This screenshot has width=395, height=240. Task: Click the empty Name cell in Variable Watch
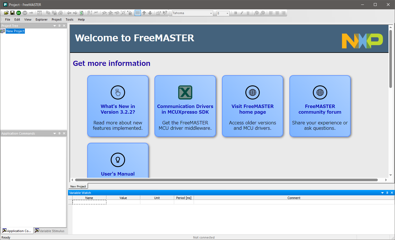[x=89, y=202]
